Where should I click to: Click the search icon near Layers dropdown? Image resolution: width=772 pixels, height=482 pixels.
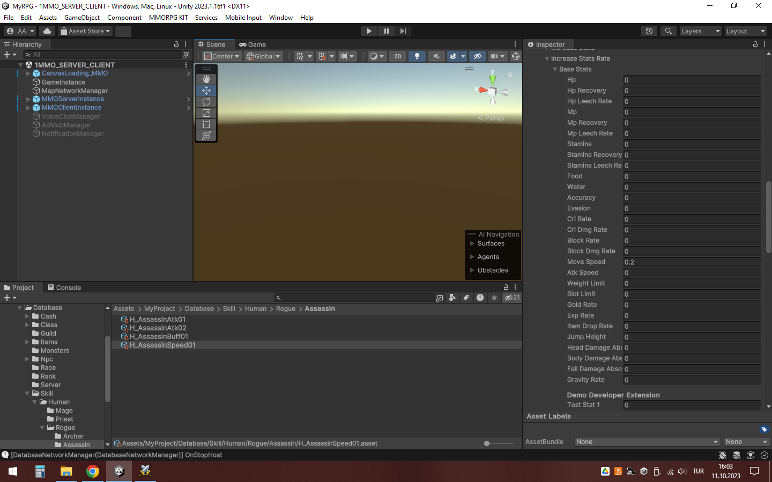(x=668, y=31)
